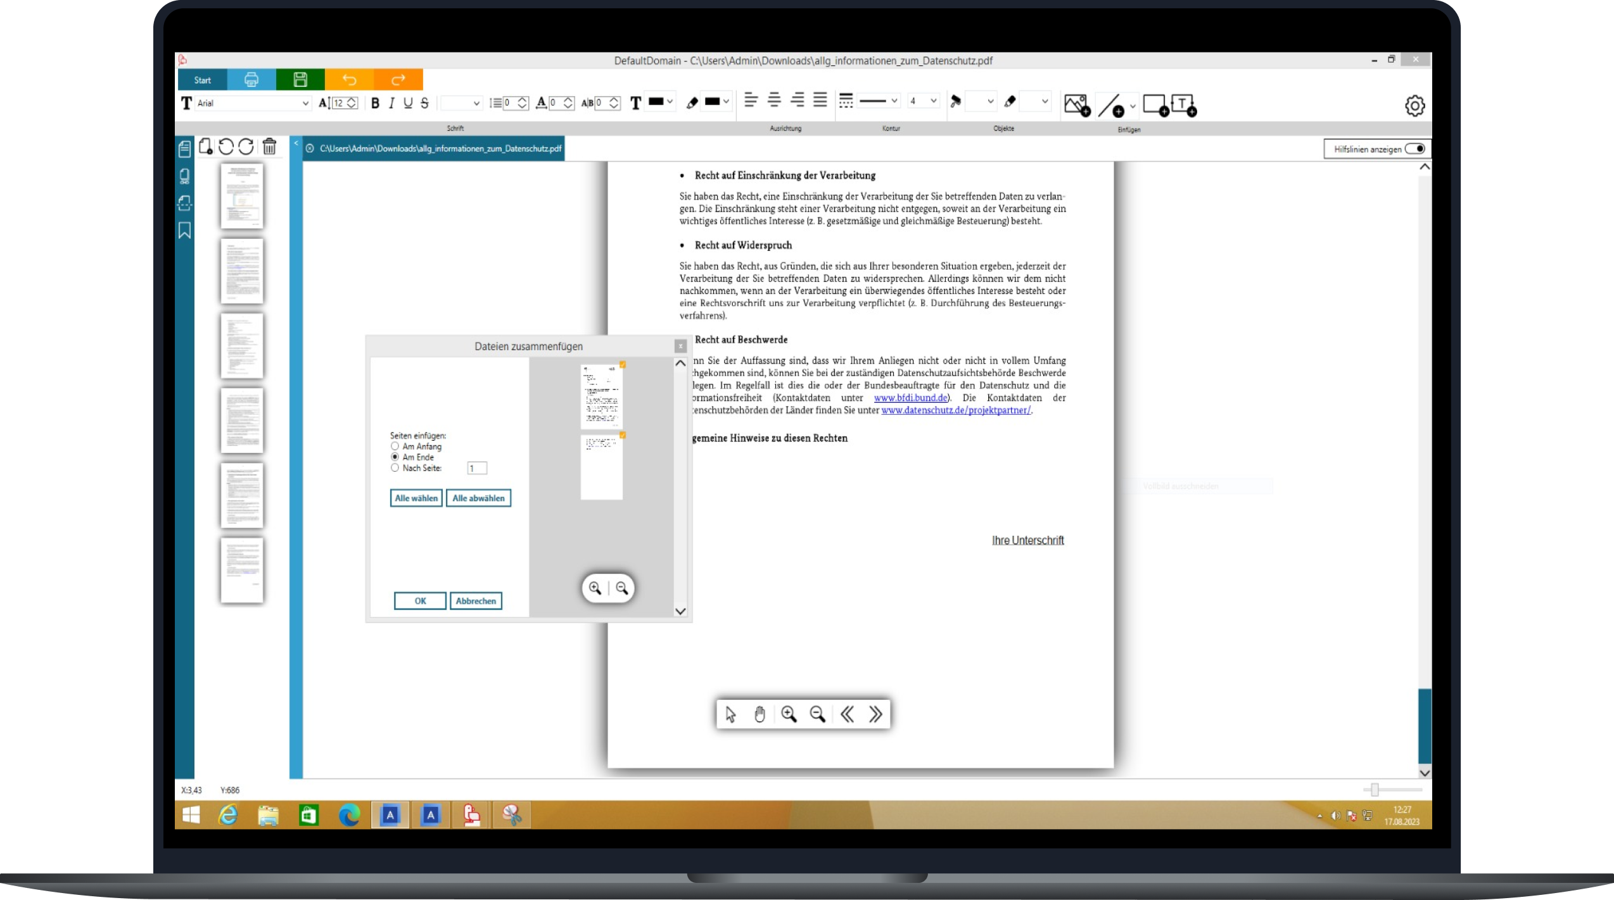The width and height of the screenshot is (1614, 900).
Task: Click the Abbrechen button
Action: tap(476, 601)
